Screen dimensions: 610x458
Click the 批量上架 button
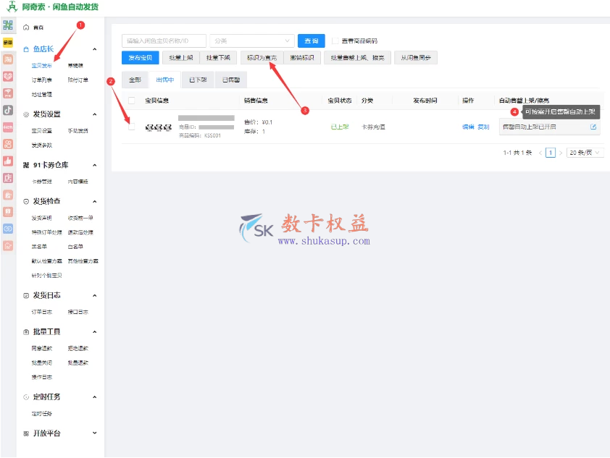pos(181,58)
